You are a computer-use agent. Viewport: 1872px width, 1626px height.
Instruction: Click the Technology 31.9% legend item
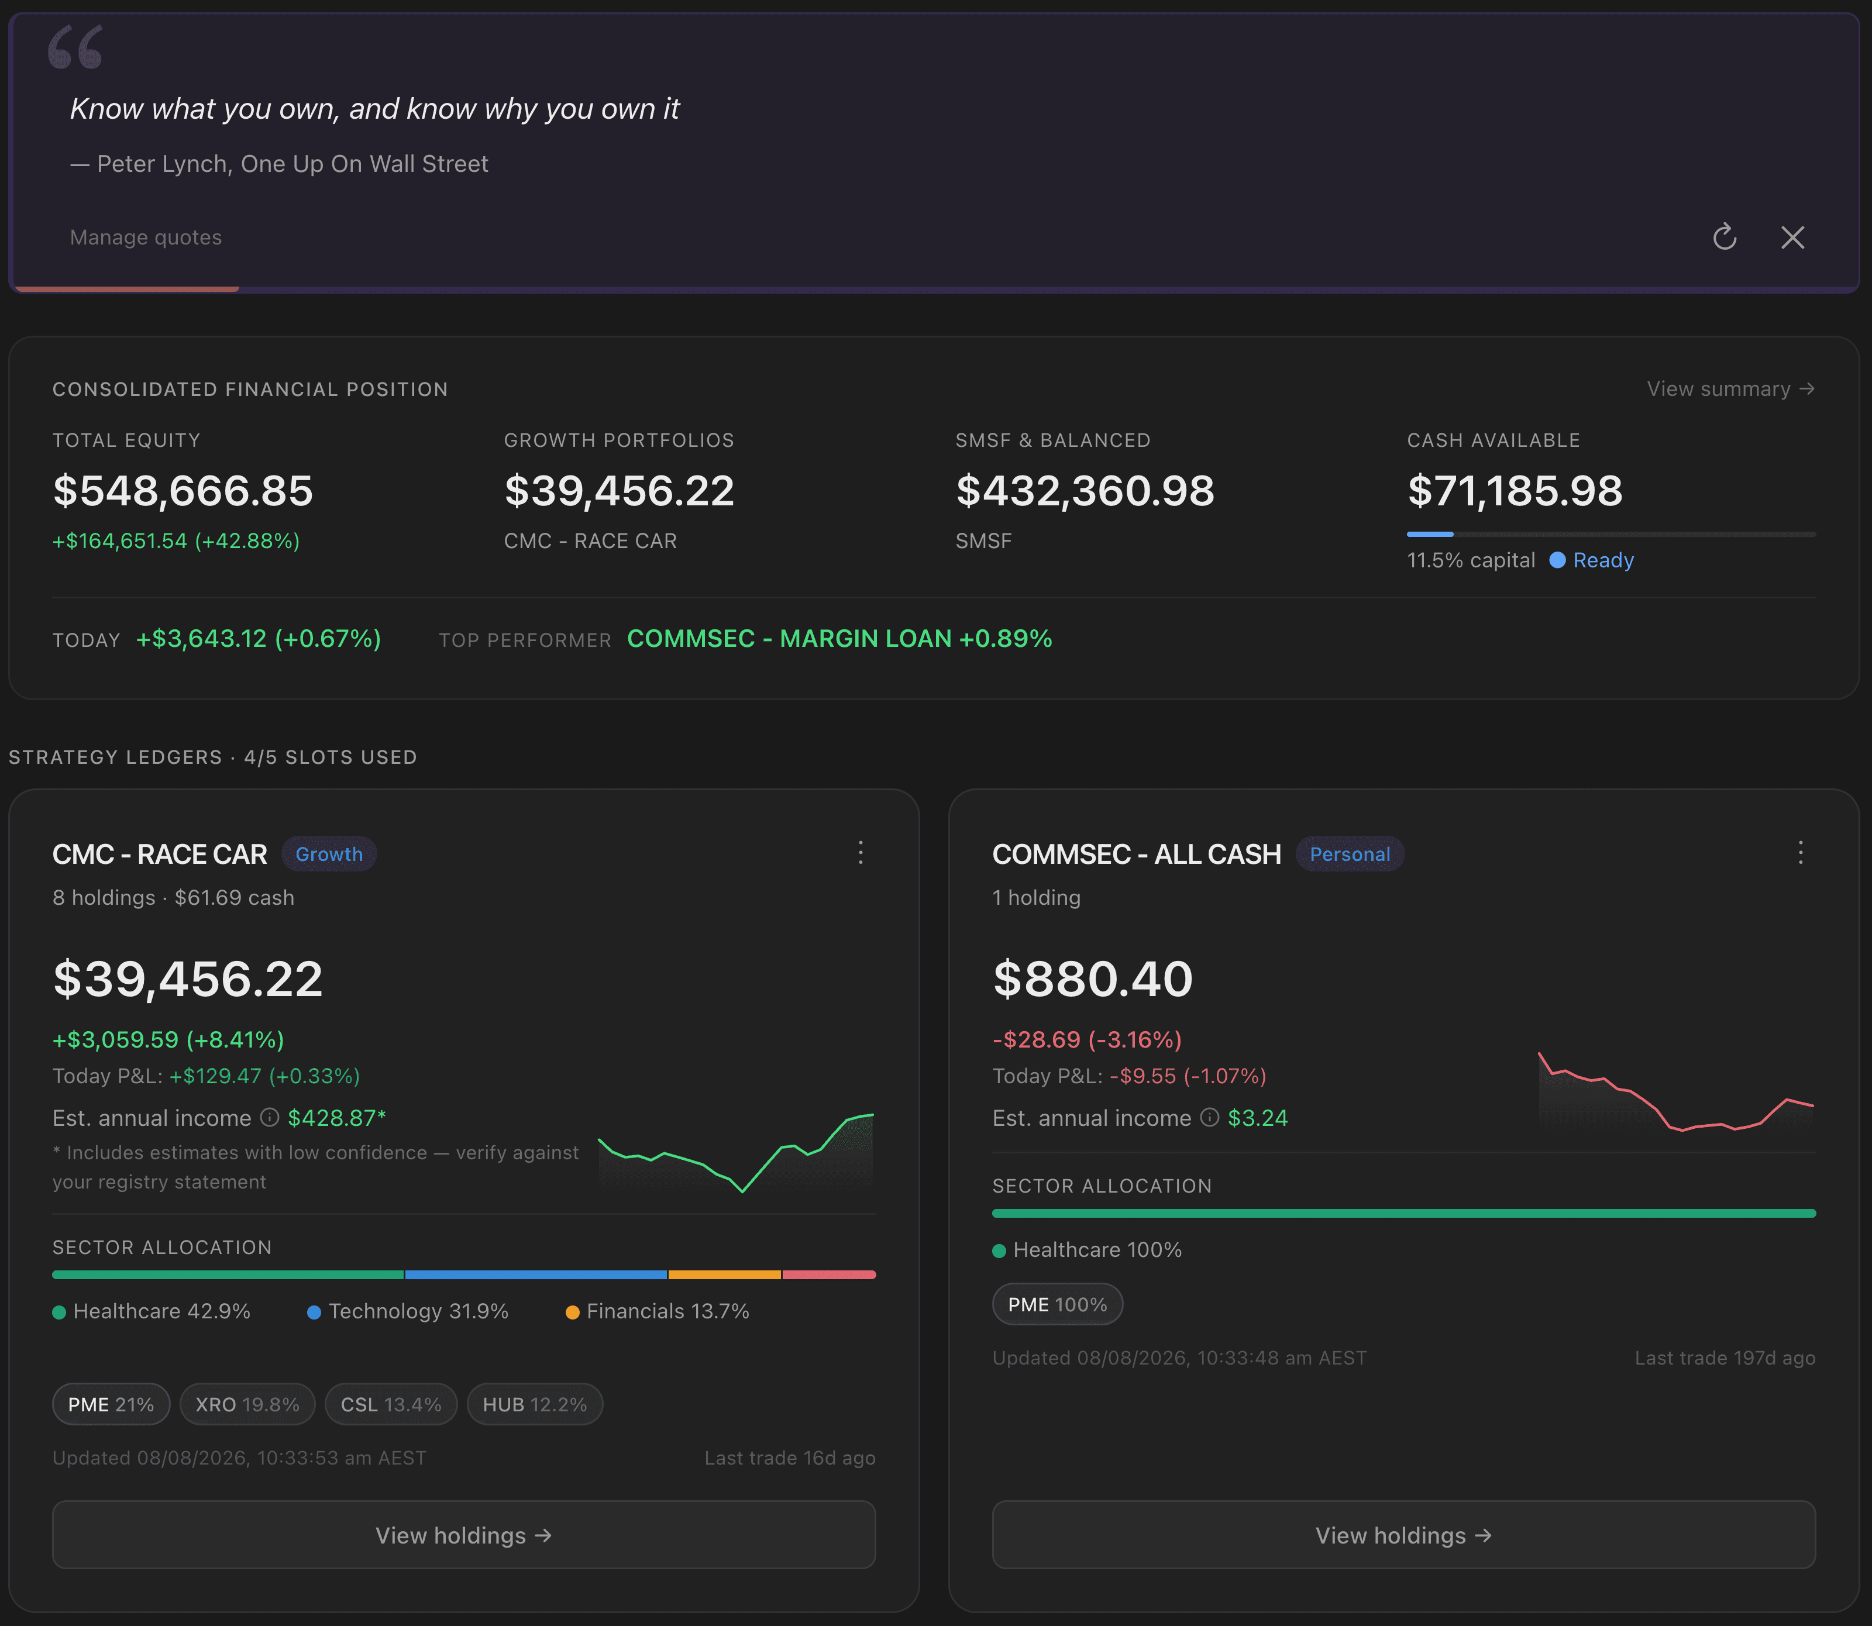pyautogui.click(x=408, y=1311)
